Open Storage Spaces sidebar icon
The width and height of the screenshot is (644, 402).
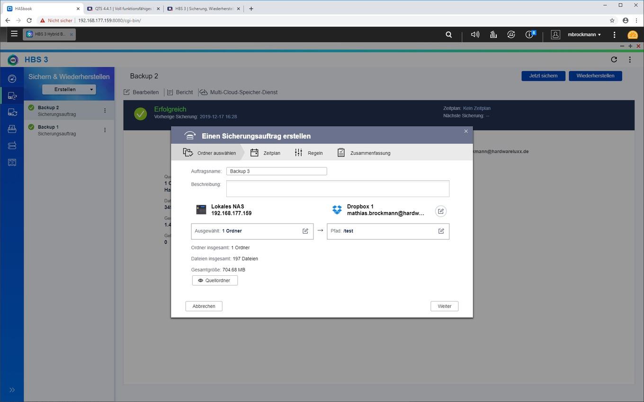pyautogui.click(x=12, y=146)
